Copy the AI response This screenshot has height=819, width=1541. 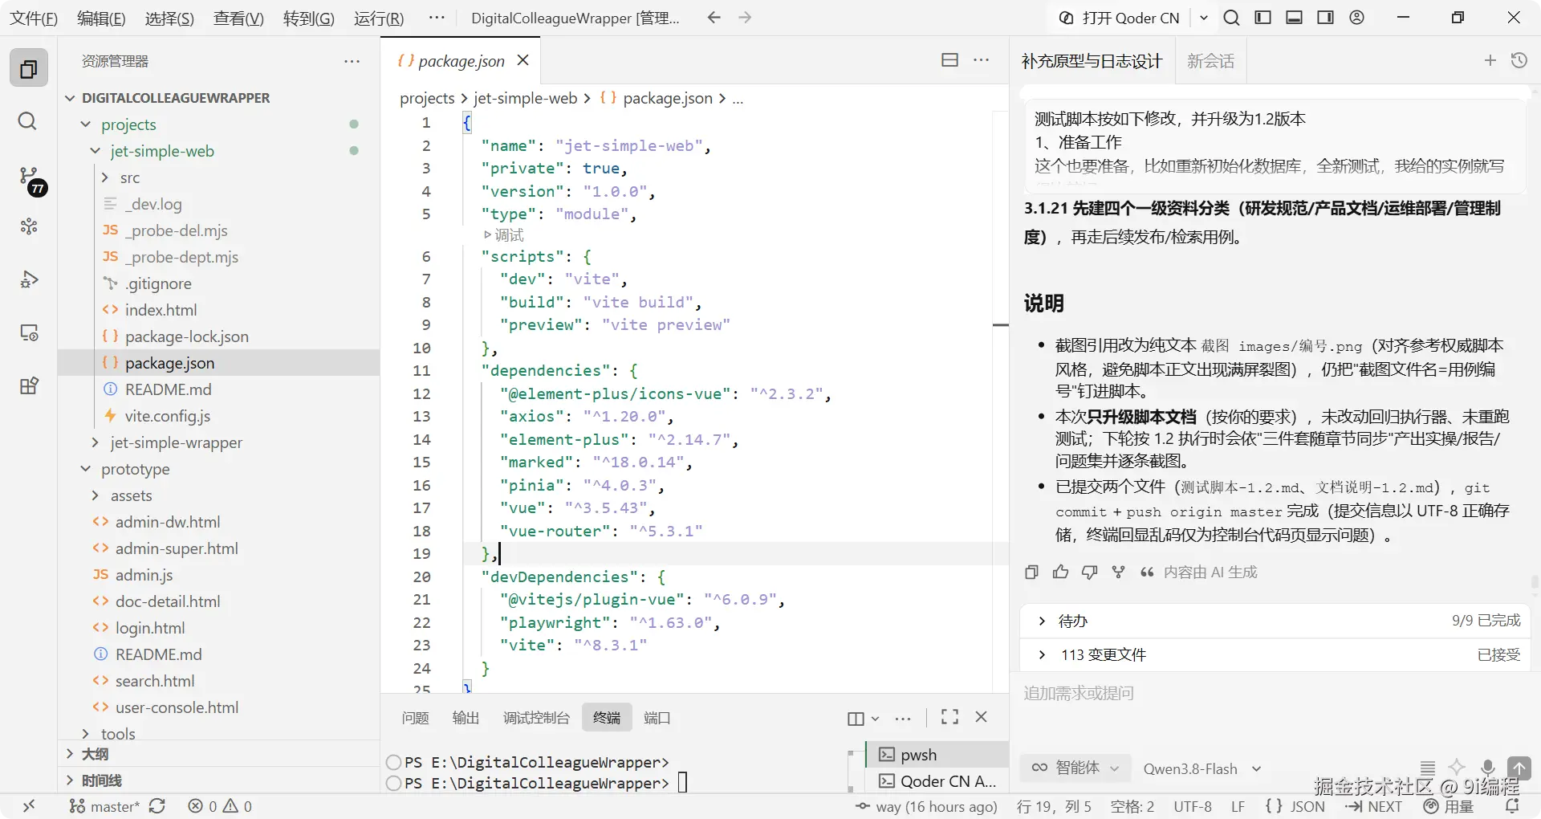coord(1032,572)
